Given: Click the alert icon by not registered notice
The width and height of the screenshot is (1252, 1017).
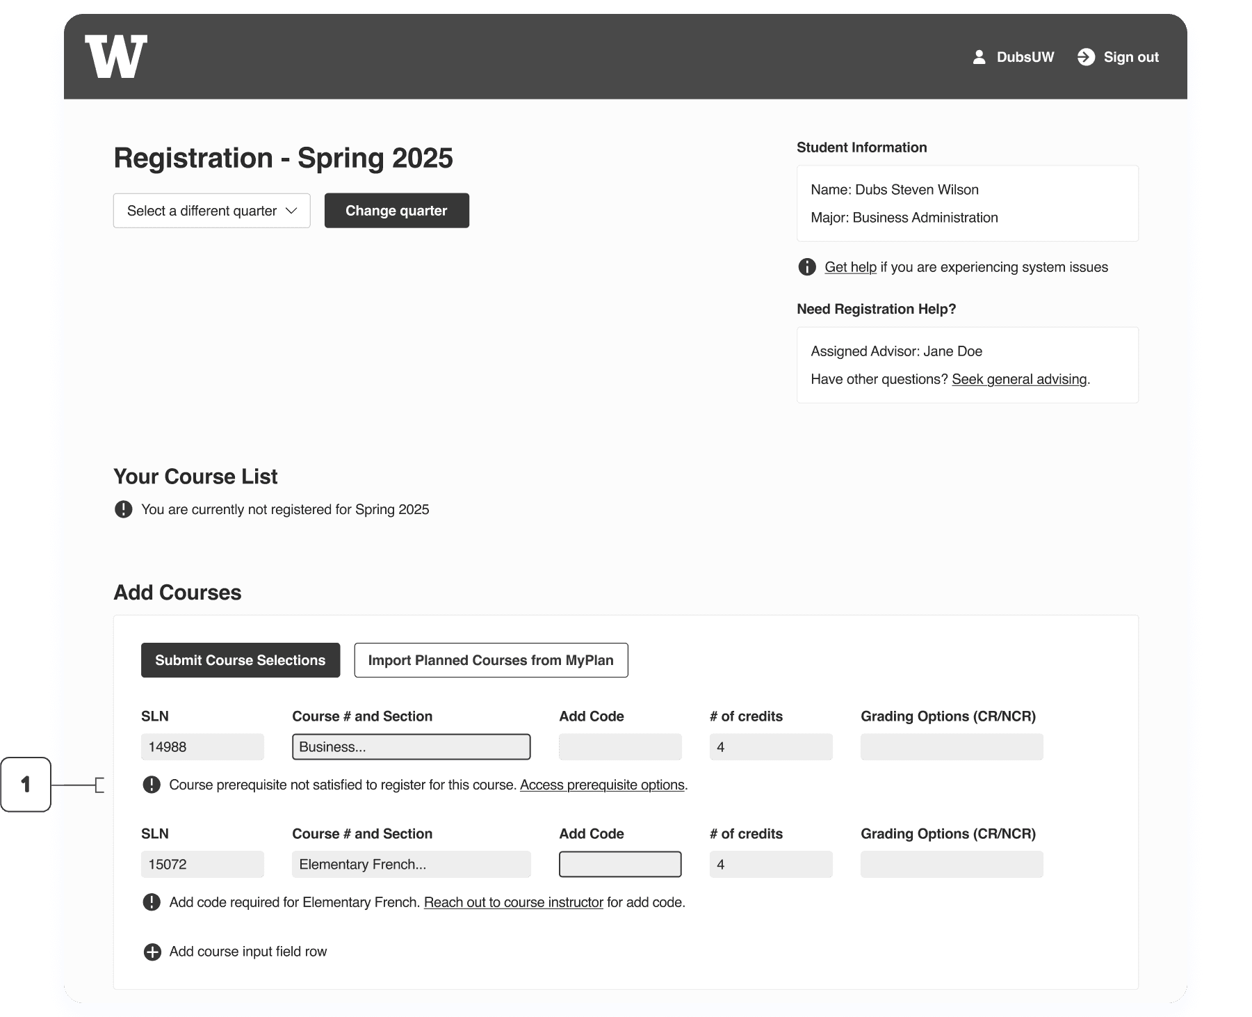Looking at the screenshot, I should tap(123, 509).
